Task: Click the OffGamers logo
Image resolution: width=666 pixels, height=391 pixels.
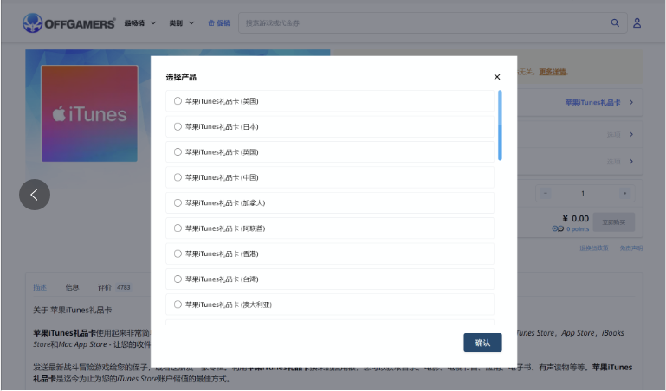Action: tap(68, 22)
